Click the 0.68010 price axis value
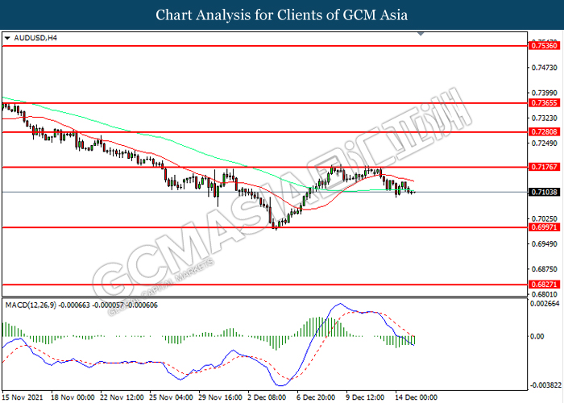This screenshot has width=564, height=403. 544,294
